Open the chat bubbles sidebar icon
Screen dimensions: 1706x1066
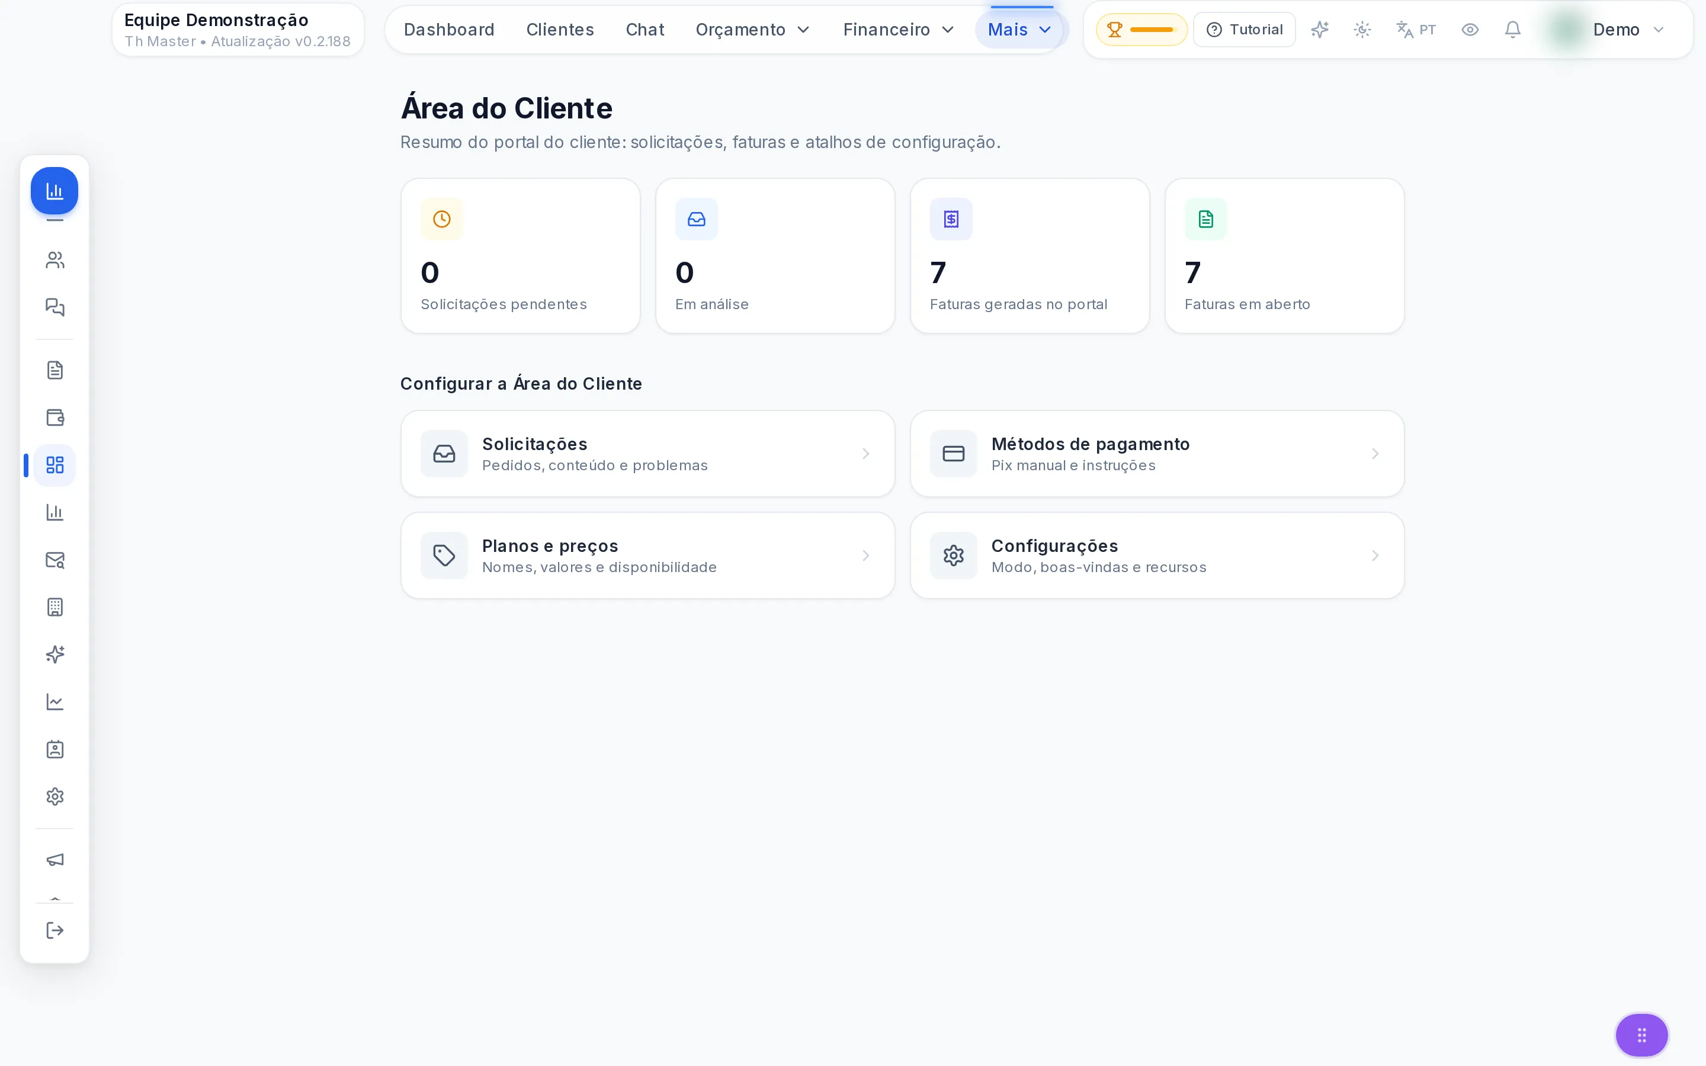(54, 307)
